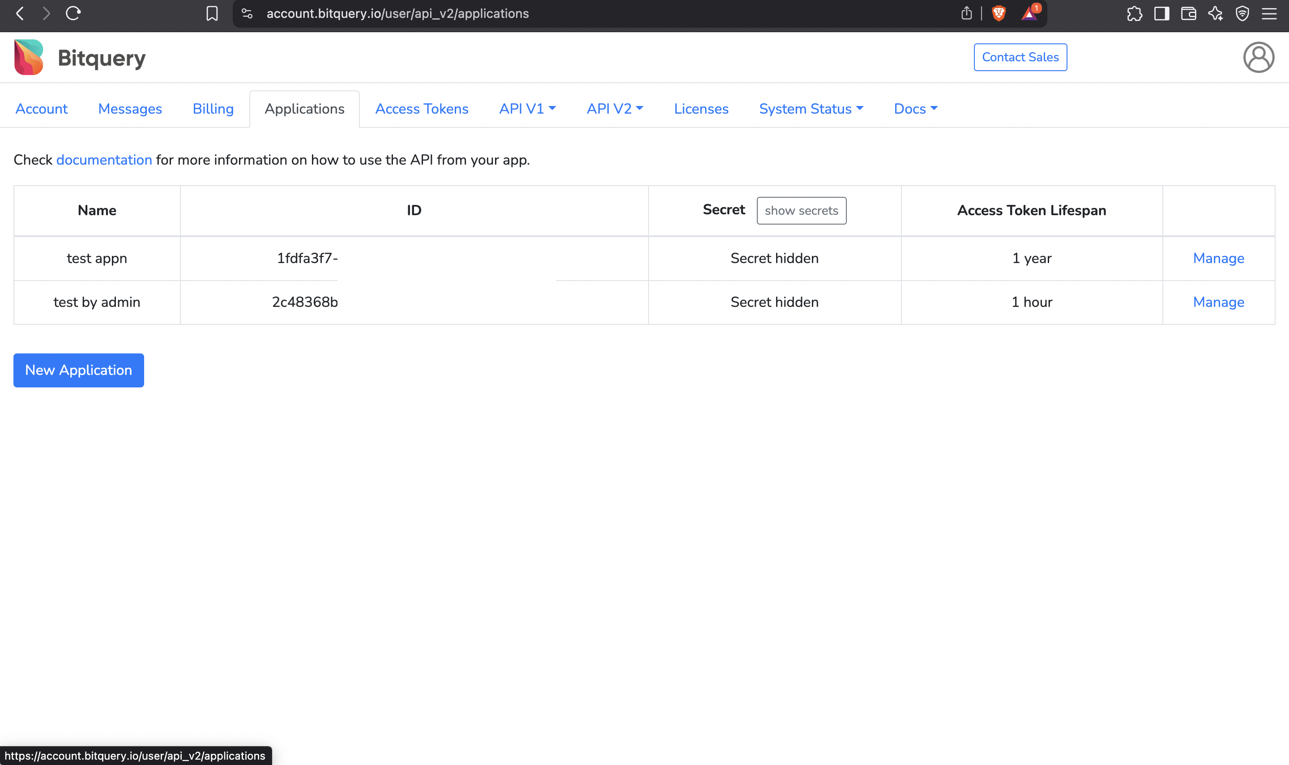This screenshot has width=1289, height=765.
Task: Click 'Secret hidden' in test by admin row
Action: (x=774, y=302)
